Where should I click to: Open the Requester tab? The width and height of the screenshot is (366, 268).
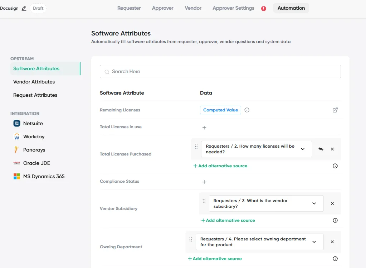pyautogui.click(x=129, y=8)
